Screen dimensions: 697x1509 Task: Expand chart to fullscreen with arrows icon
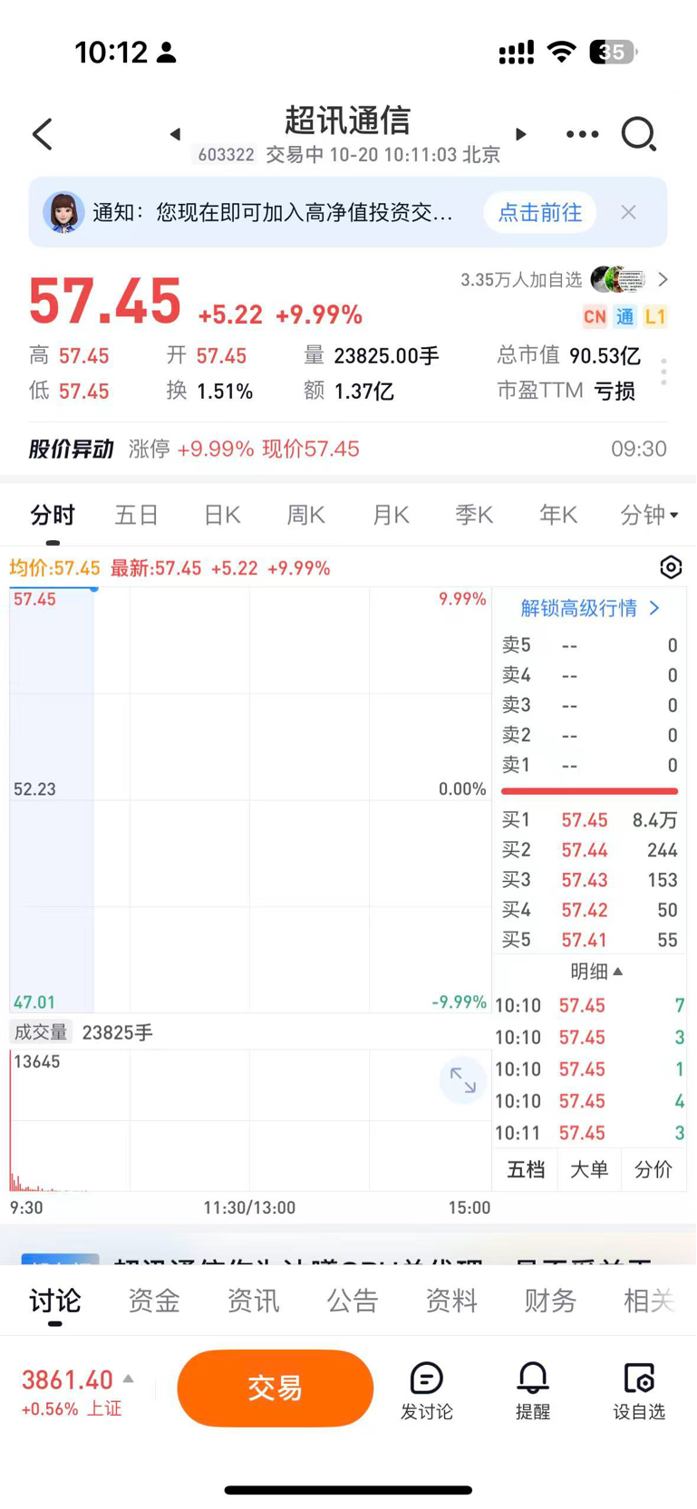pyautogui.click(x=463, y=1079)
